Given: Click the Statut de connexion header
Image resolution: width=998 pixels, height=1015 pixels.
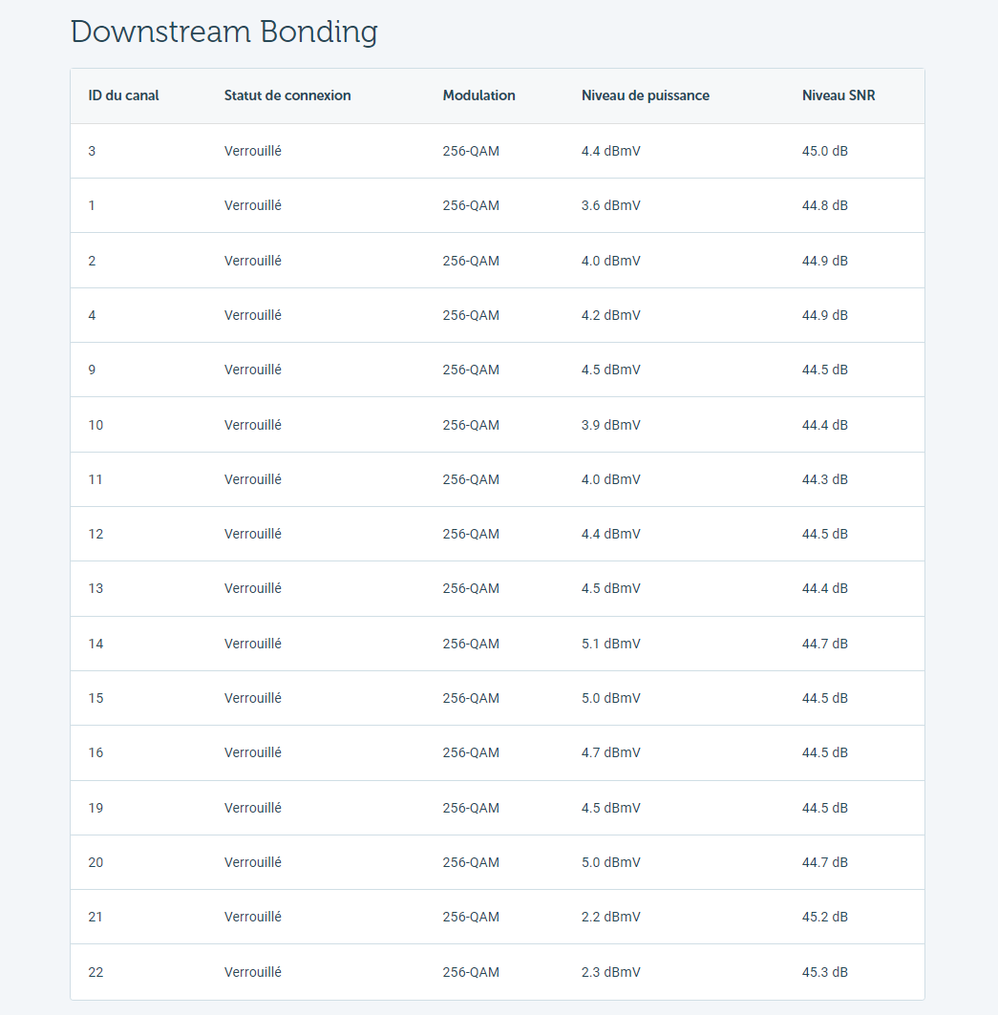Looking at the screenshot, I should pos(287,95).
